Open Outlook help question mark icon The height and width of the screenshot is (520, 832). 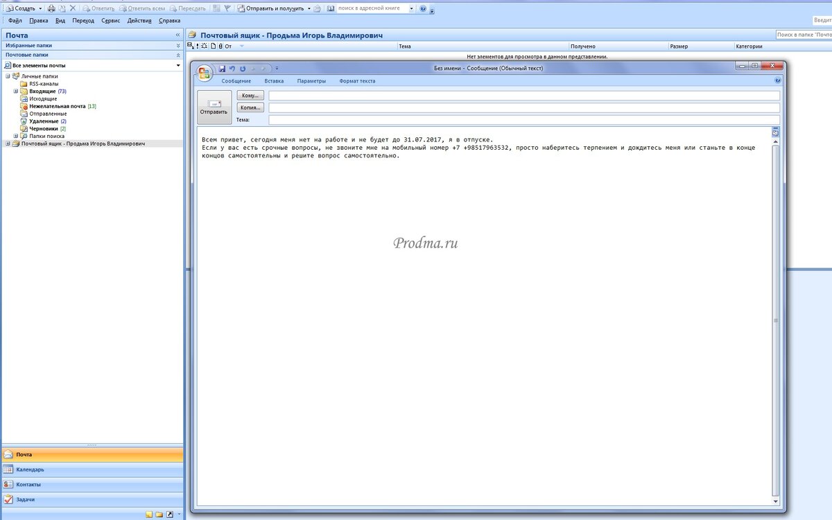(x=423, y=8)
